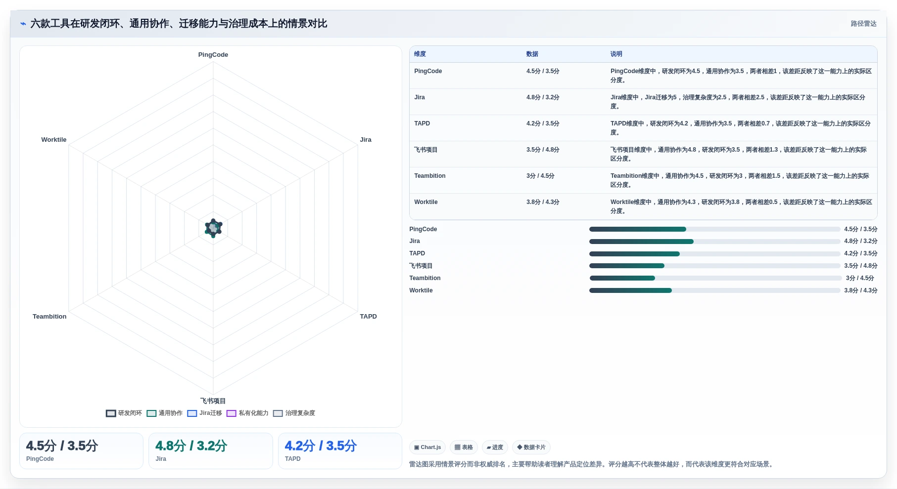Click 3分 / 4.5分 value beside Teambition bar

click(x=860, y=278)
